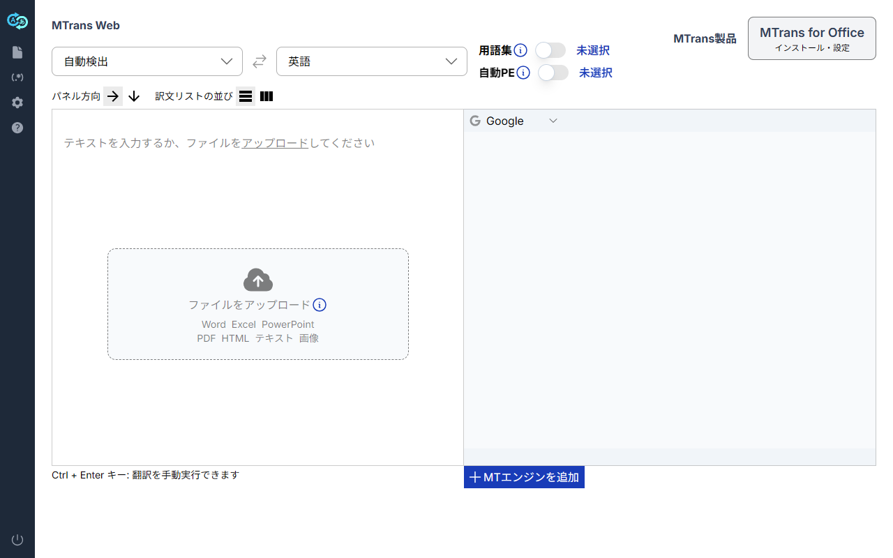Click the MTrans for Office button
Image resolution: width=893 pixels, height=558 pixels.
point(811,38)
